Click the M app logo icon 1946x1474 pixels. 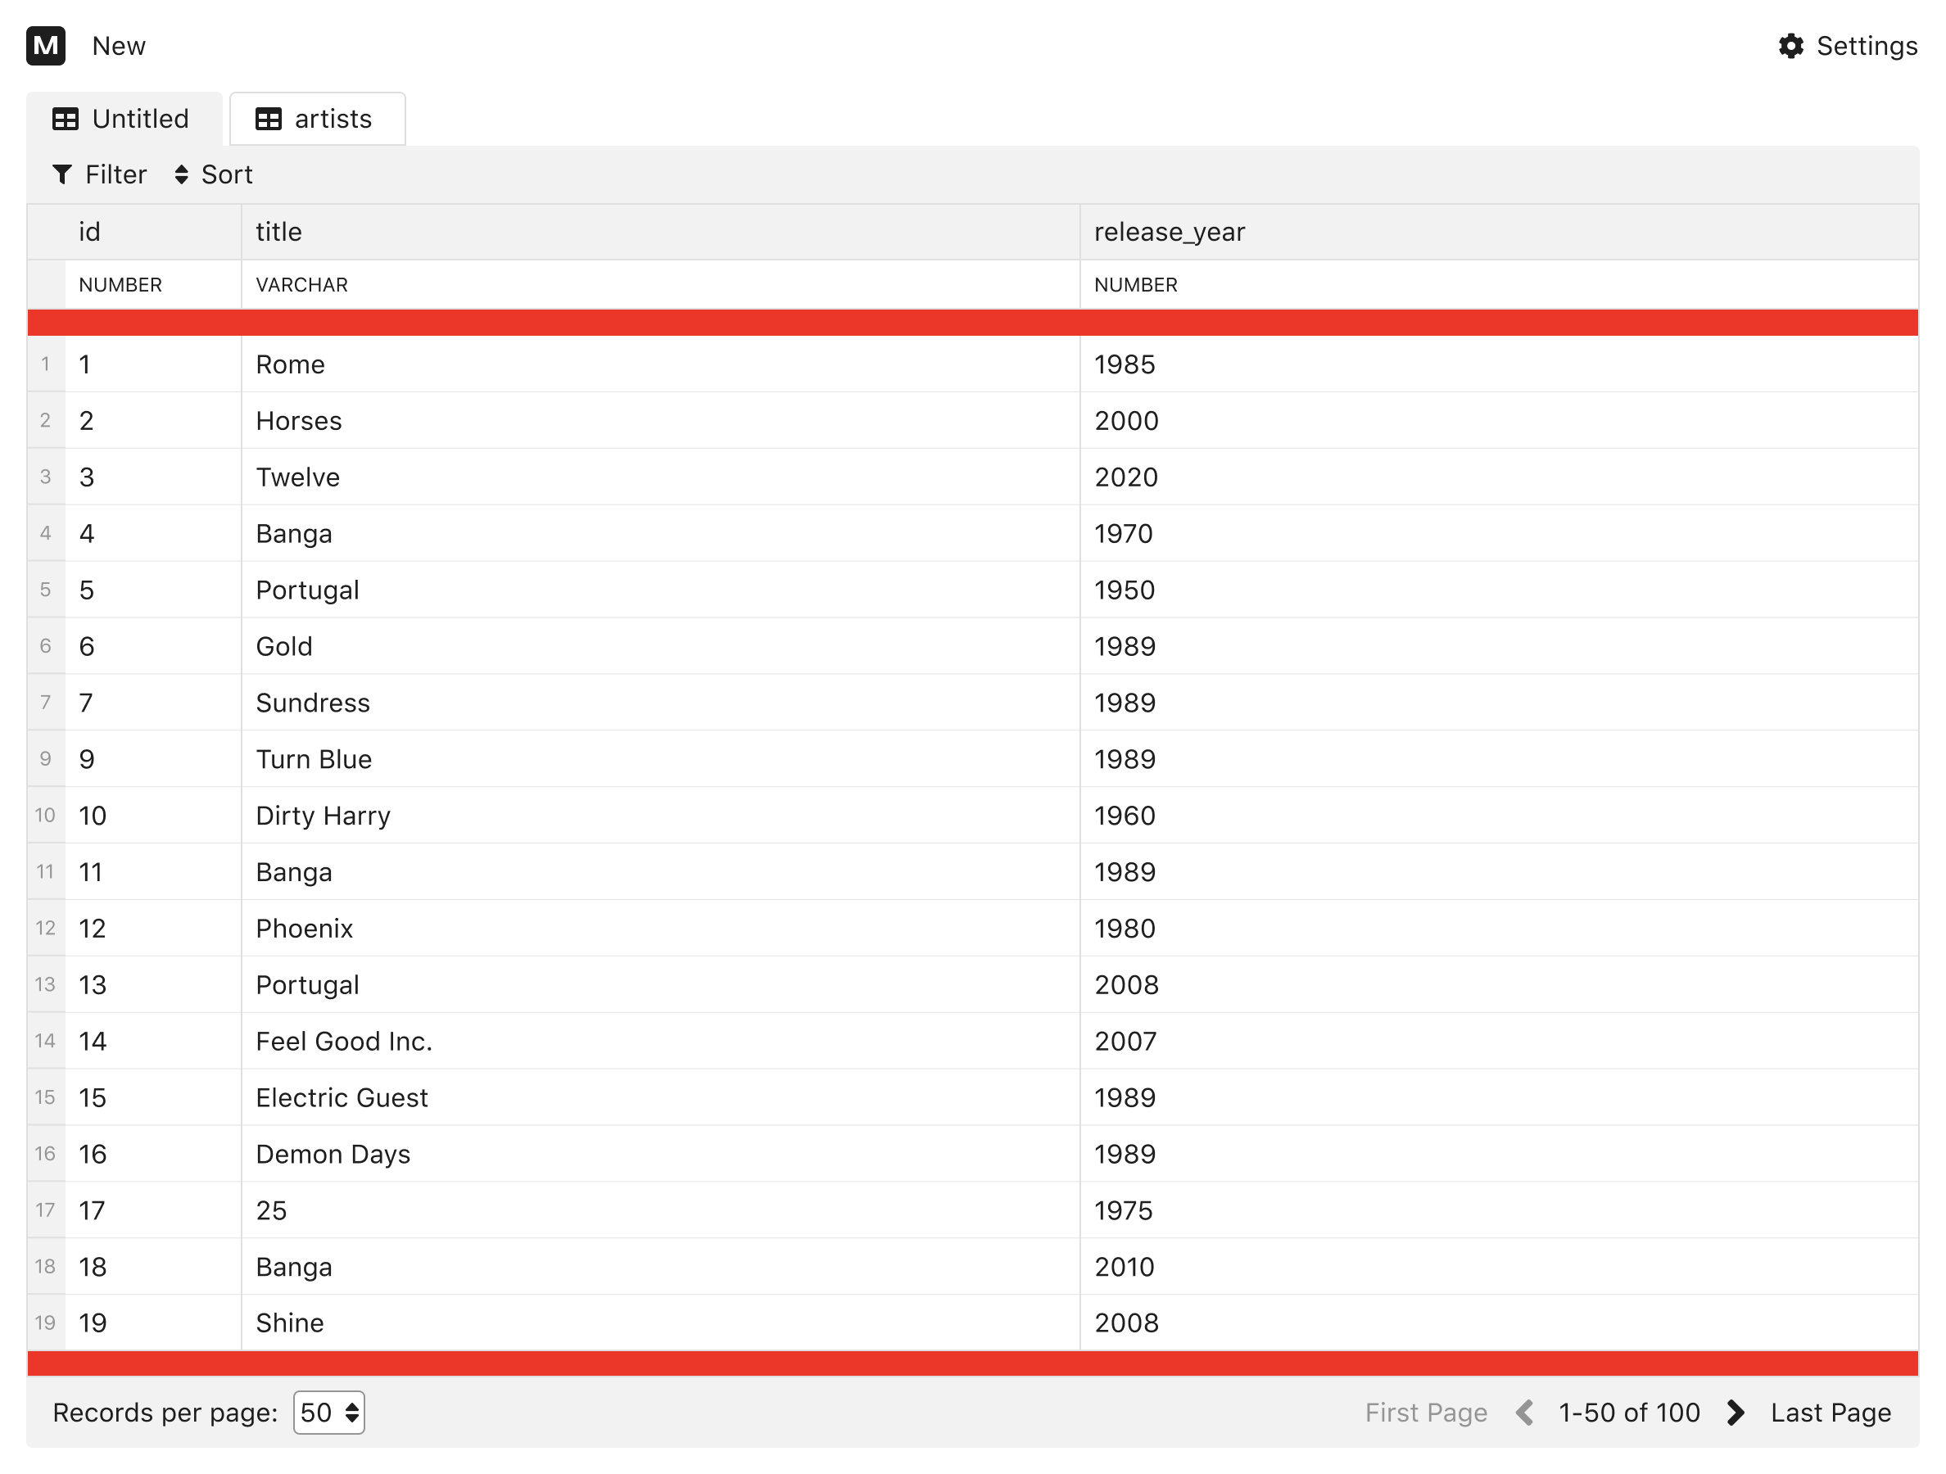coord(46,46)
